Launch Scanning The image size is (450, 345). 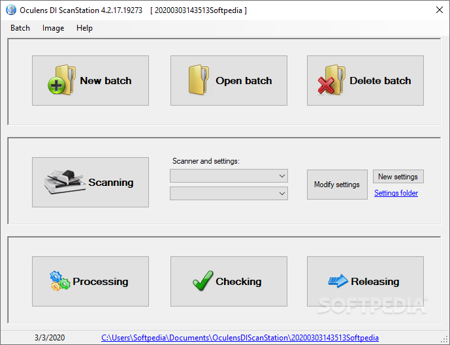90,182
